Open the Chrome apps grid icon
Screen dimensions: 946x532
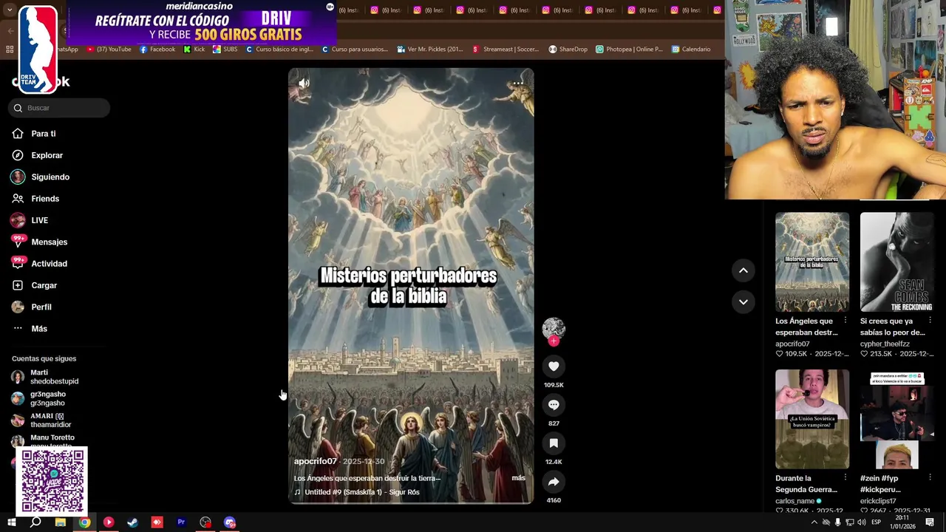coord(10,50)
